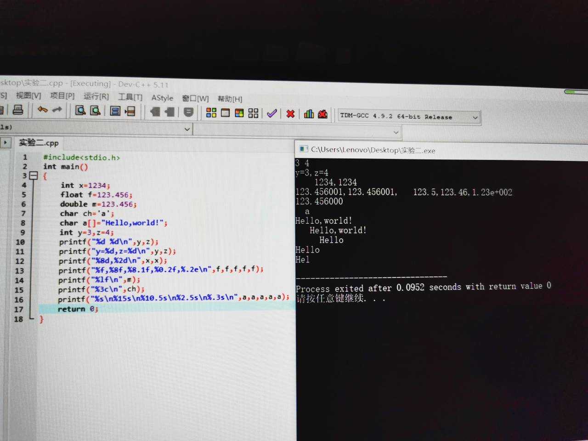Open the function list dropdown
The image size is (588, 441).
[396, 132]
